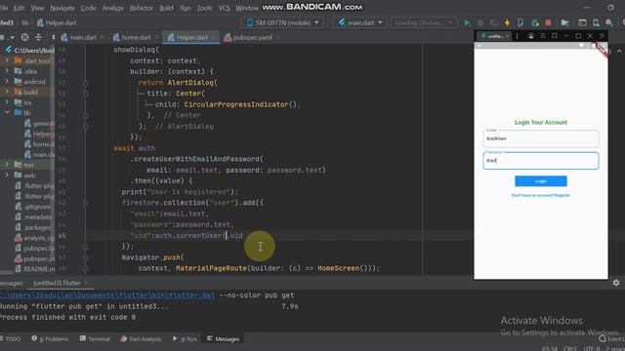Select .gitignore in project tree
Image resolution: width=625 pixels, height=351 pixels.
pyautogui.click(x=33, y=207)
